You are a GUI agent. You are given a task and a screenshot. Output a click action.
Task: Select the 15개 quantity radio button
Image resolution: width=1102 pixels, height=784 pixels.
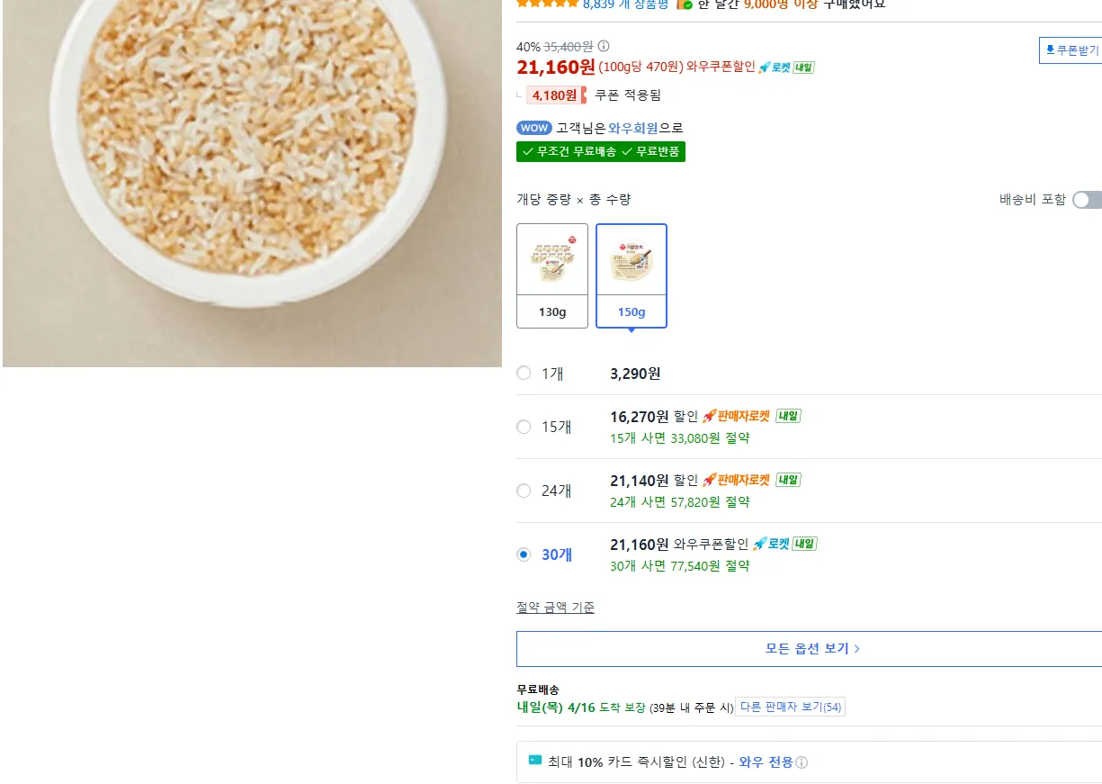(524, 427)
